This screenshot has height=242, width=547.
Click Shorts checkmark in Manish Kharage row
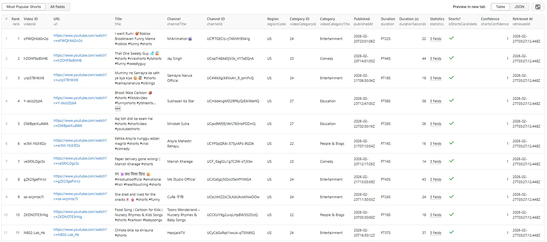[x=451, y=161]
